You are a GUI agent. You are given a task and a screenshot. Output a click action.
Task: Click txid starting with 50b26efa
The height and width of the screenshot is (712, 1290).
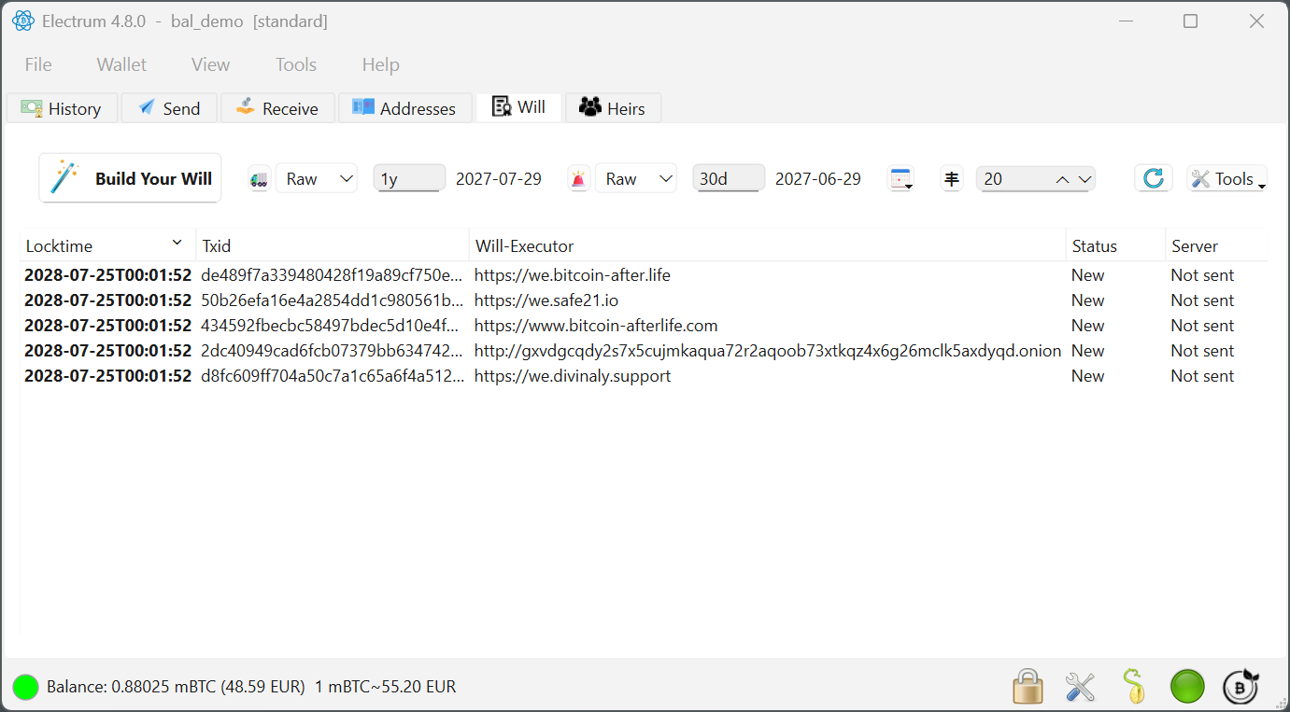click(x=332, y=300)
